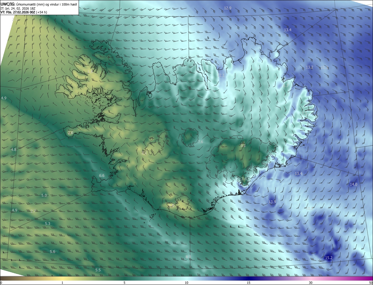373x285 pixels.
Task: Click the 8.3 precipitation value label
Action: (x=188, y=257)
